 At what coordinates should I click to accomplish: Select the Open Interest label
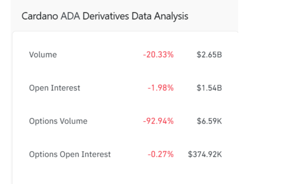[54, 88]
